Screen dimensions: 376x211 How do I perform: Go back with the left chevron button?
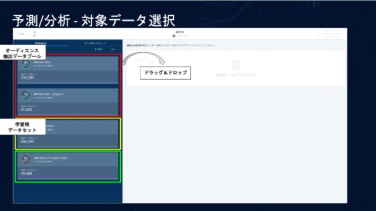click(21, 34)
